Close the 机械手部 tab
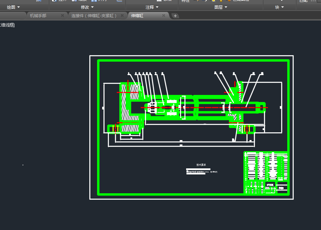Screen dimensions: 321x230 coord(62,15)
